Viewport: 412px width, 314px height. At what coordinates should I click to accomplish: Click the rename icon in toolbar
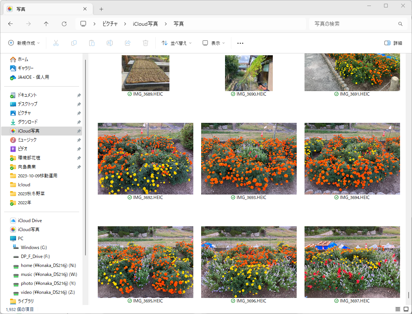tap(110, 43)
